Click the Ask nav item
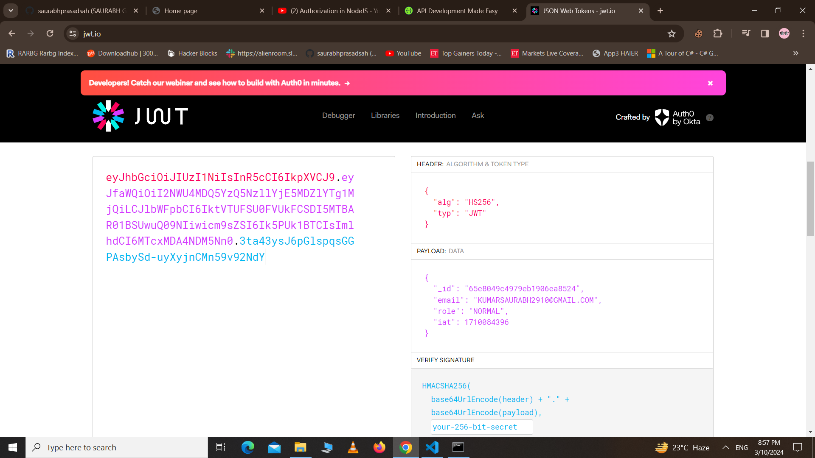 click(478, 115)
